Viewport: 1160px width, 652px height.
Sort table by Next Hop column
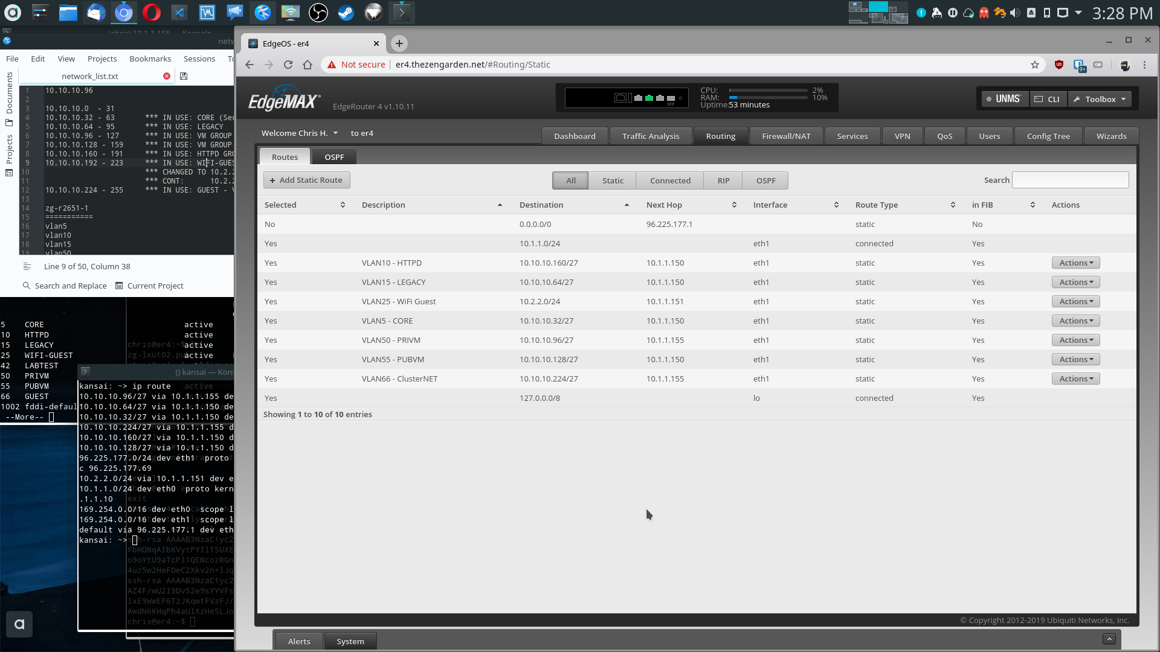tap(692, 205)
